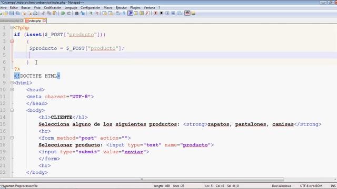Collapse the <head> fold on line 10
This screenshot has height=189, width=337.
[x=12, y=90]
